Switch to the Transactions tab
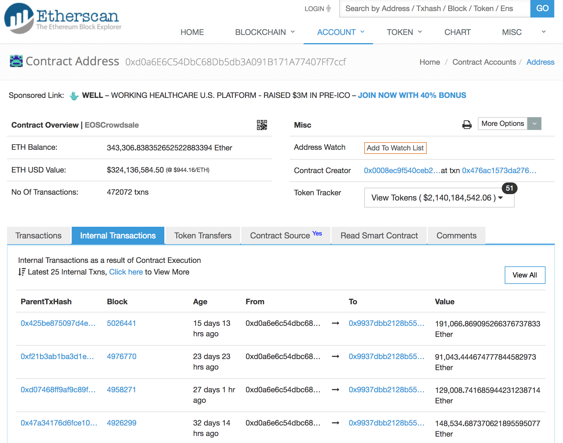Image resolution: width=563 pixels, height=443 pixels. (x=38, y=235)
